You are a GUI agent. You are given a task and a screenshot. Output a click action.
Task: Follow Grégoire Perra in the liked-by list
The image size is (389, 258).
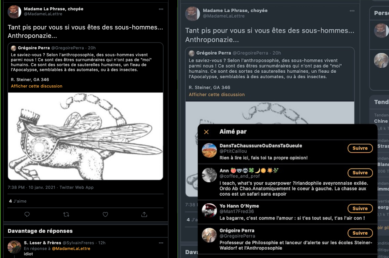[360, 233]
